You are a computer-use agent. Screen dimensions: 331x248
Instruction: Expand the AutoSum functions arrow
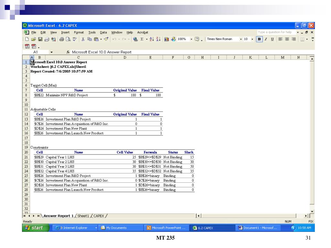coord(146,39)
